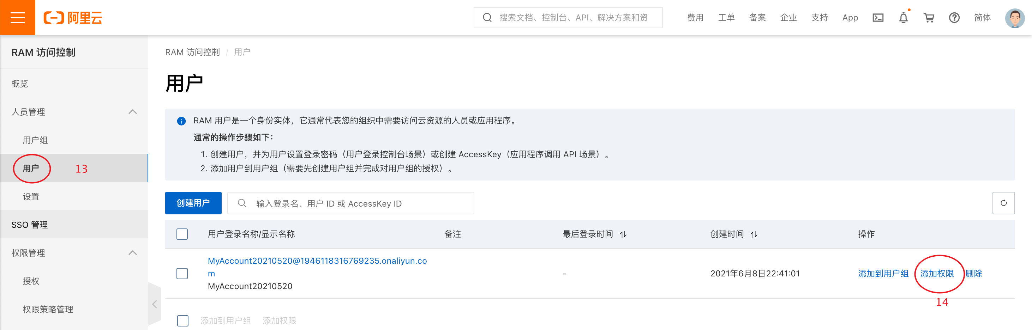
Task: Focus the top global search field
Action: (x=568, y=18)
